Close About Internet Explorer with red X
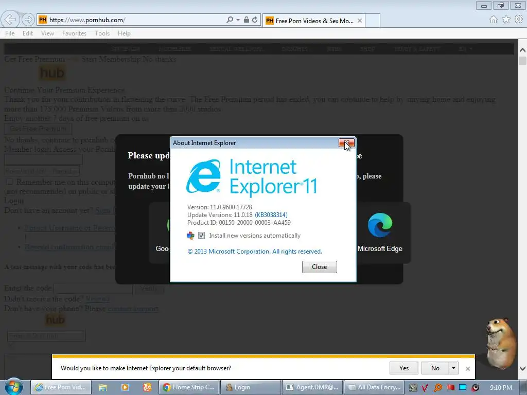The width and height of the screenshot is (527, 395). 346,143
